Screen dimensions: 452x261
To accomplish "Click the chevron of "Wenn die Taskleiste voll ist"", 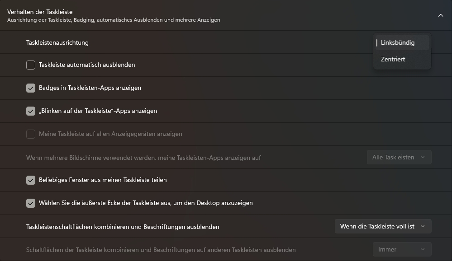I will tap(423, 226).
